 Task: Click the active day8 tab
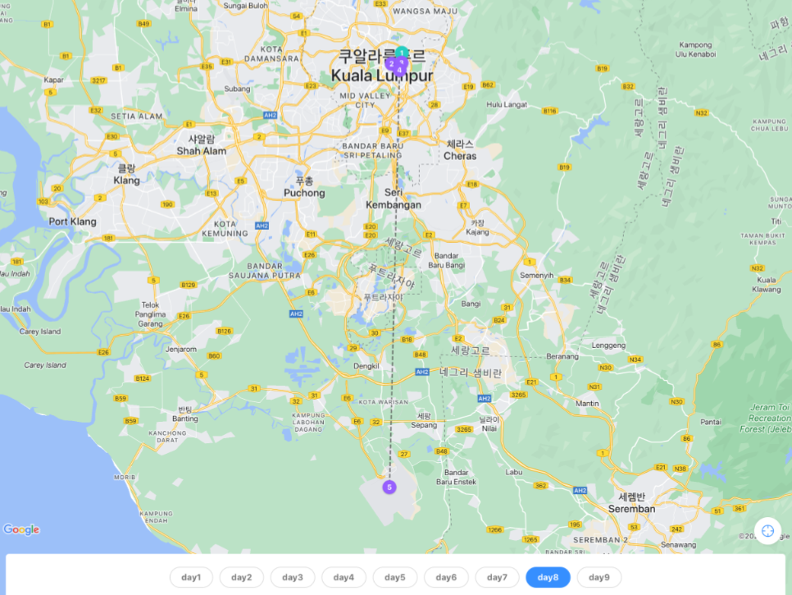point(548,577)
